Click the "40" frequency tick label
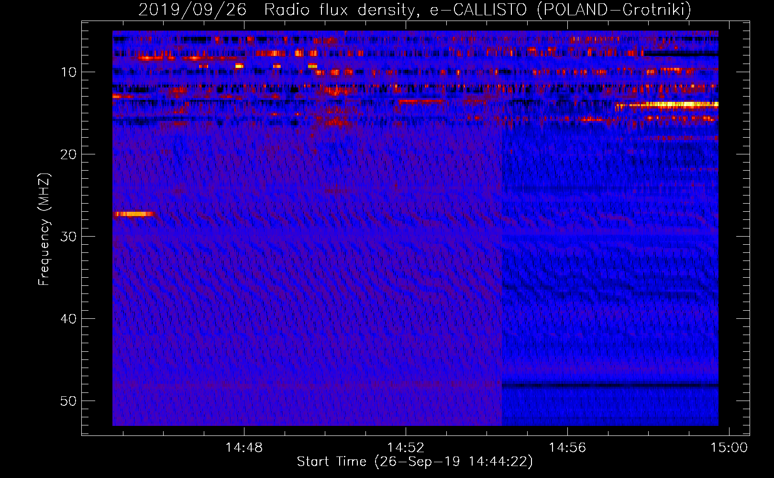 coord(69,319)
